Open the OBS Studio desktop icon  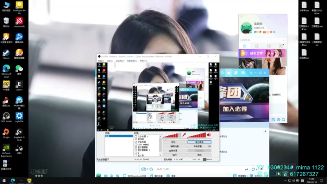[6, 117]
